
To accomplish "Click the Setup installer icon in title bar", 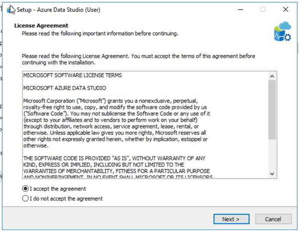I will (10, 9).
